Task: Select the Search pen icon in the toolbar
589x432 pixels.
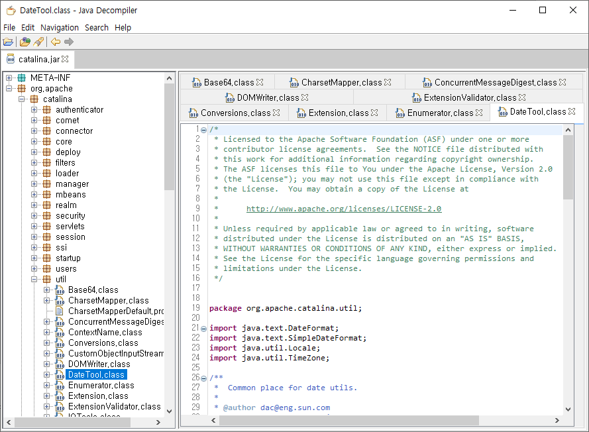Action: pos(39,42)
